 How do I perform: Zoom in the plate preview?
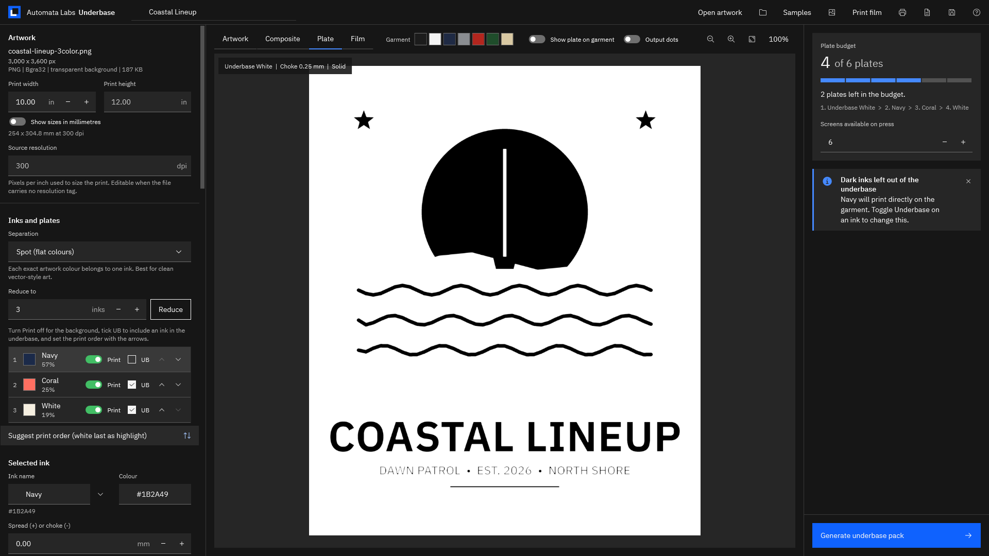[731, 39]
